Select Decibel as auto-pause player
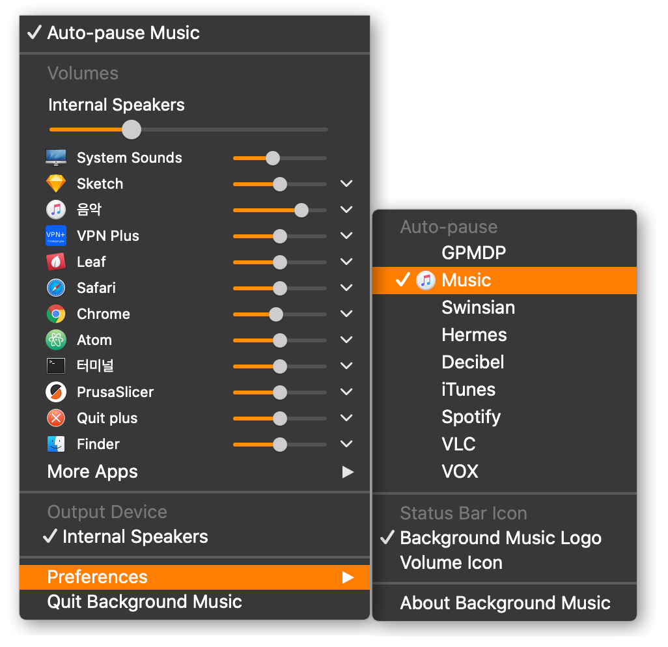 [505, 362]
